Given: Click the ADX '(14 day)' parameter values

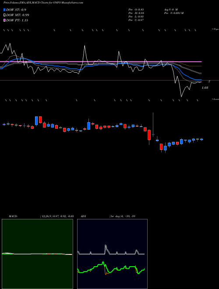Looking at the screenshot, I should point(122,216).
